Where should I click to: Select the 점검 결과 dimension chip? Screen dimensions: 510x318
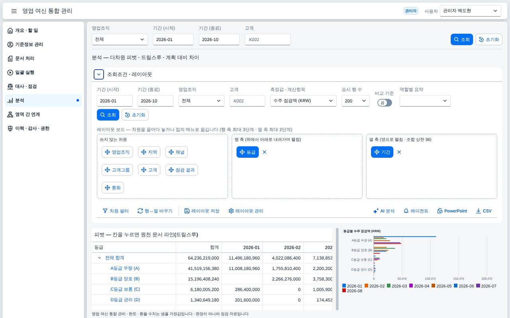(x=182, y=170)
